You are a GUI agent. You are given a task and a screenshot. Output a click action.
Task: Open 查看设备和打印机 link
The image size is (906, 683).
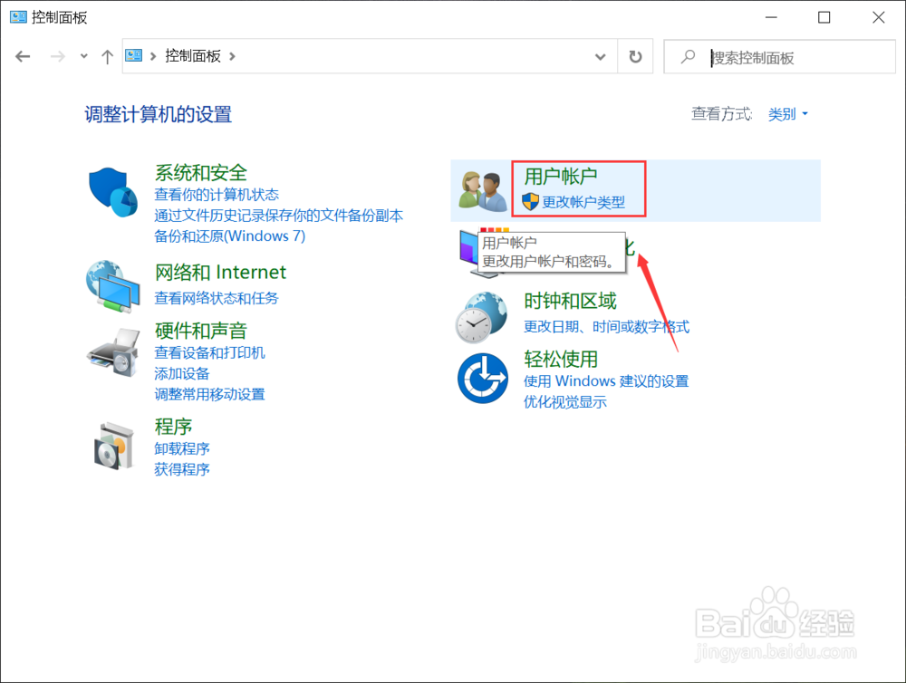pos(210,352)
